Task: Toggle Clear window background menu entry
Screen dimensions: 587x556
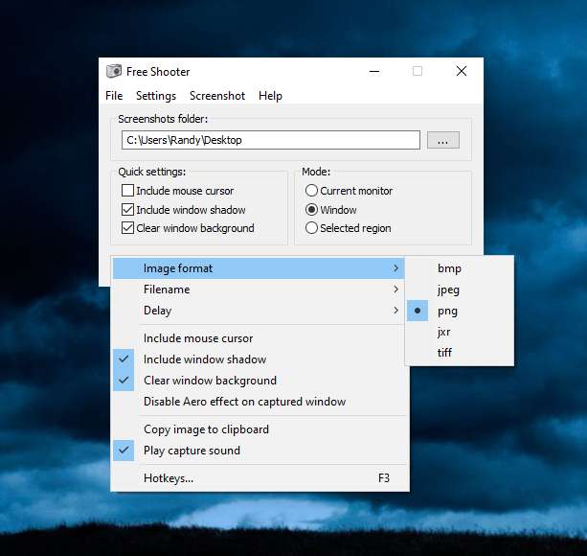Action: (259, 381)
